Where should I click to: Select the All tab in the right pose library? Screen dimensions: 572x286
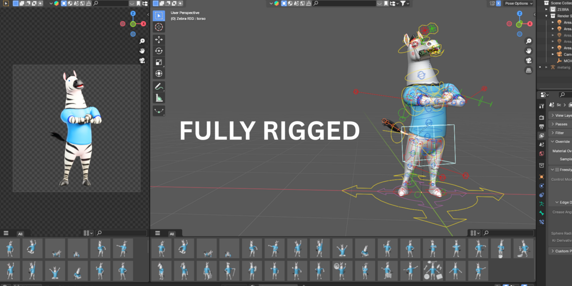(172, 234)
